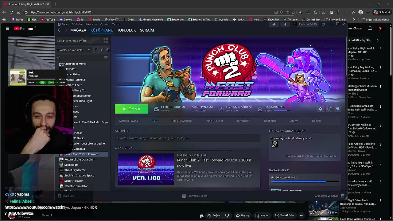Select SuchArt: Creative Space

[79, 175]
